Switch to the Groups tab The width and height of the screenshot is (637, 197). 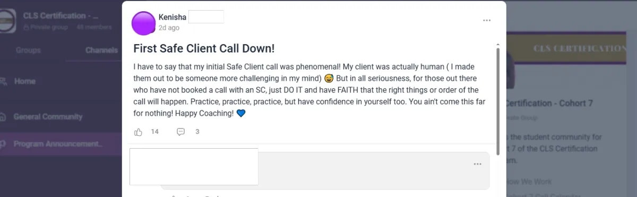click(28, 50)
